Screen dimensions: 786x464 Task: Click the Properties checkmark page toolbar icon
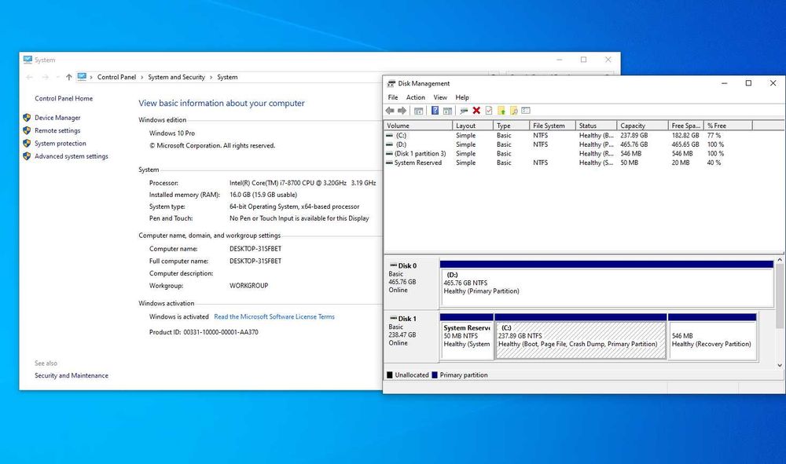tap(489, 111)
